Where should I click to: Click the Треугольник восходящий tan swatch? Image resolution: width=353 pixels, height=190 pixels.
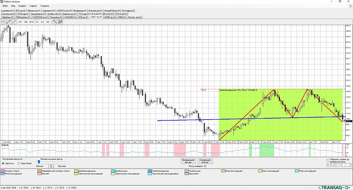click(76, 173)
